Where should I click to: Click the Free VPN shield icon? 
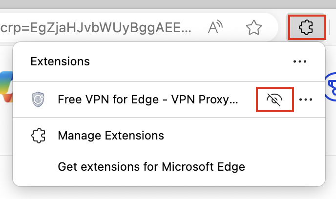38,99
